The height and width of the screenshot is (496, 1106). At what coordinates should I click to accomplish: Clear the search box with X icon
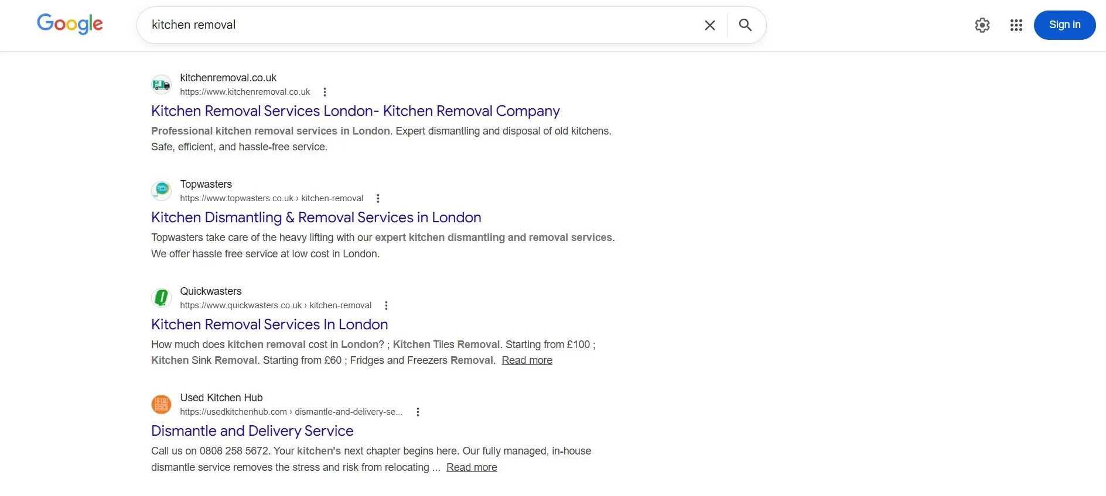click(x=709, y=25)
